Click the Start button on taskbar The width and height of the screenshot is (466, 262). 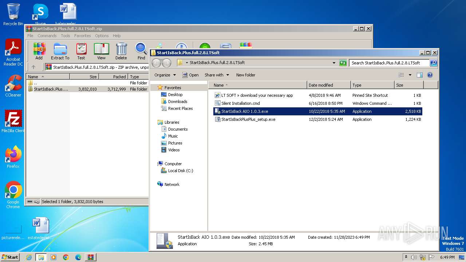(10, 257)
